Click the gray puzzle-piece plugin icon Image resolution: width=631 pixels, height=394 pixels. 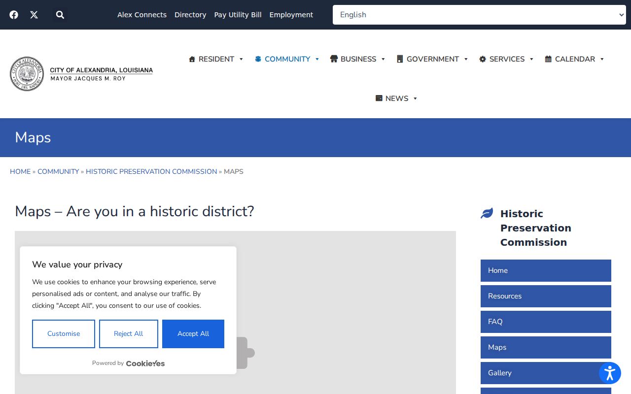[245, 353]
